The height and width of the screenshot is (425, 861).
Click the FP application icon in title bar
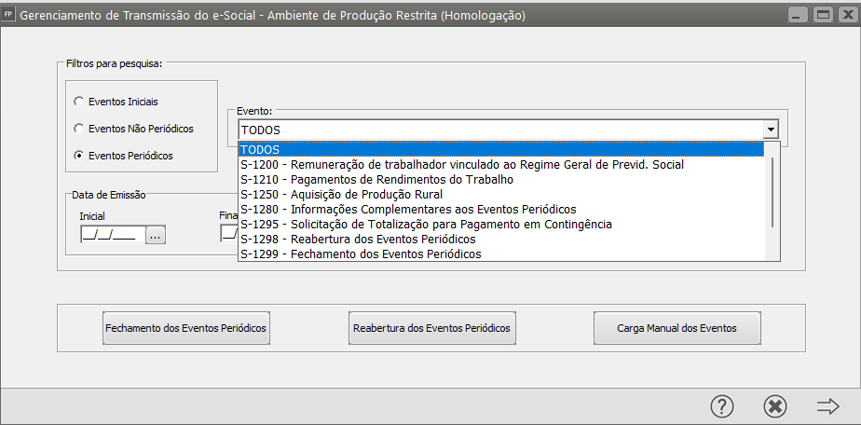(9, 16)
